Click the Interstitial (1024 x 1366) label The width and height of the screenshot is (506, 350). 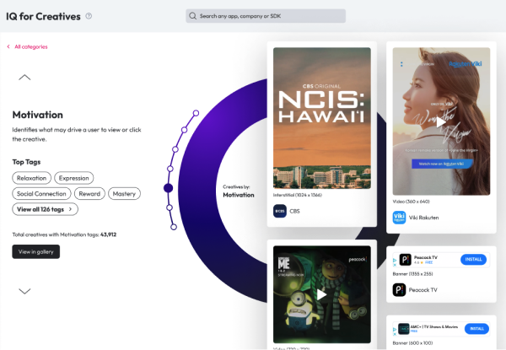298,195
